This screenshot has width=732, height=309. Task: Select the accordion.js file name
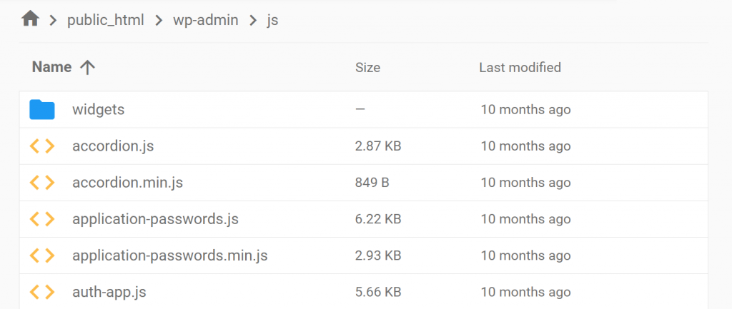[x=113, y=146]
